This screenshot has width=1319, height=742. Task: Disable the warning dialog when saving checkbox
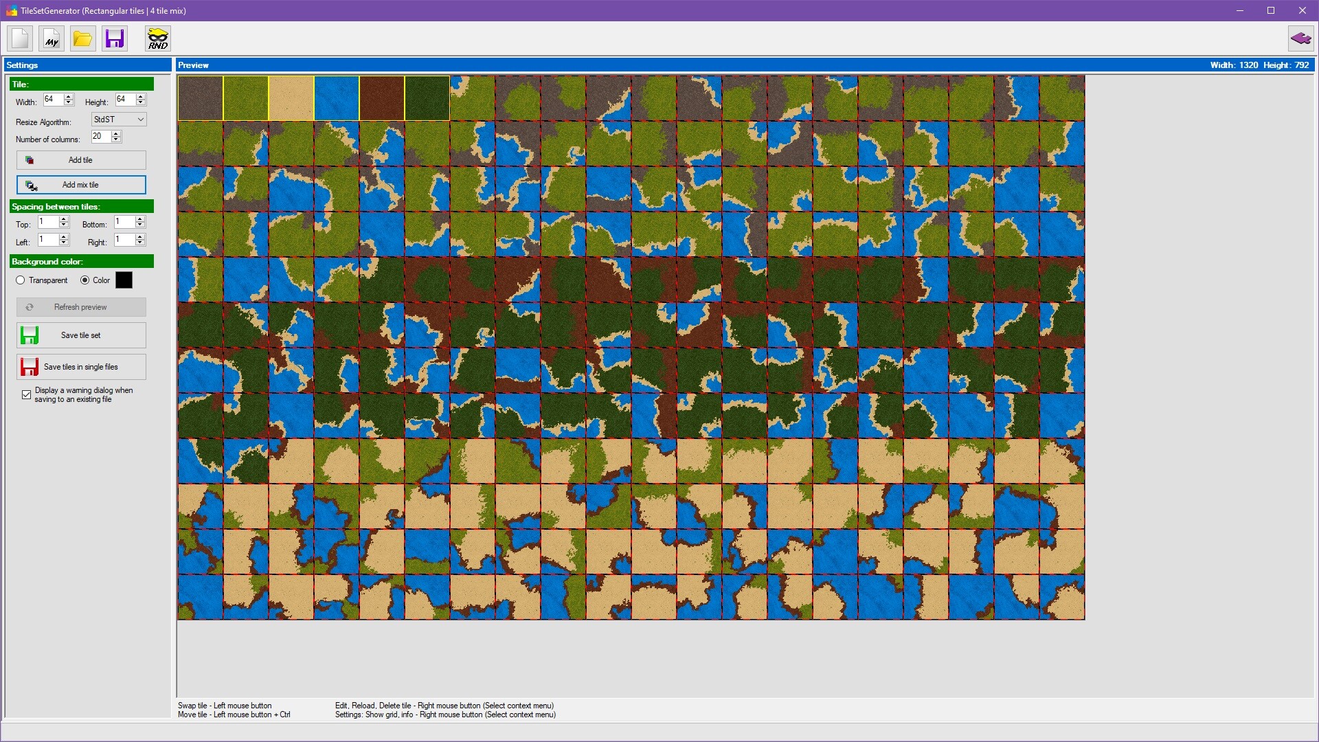pos(26,394)
